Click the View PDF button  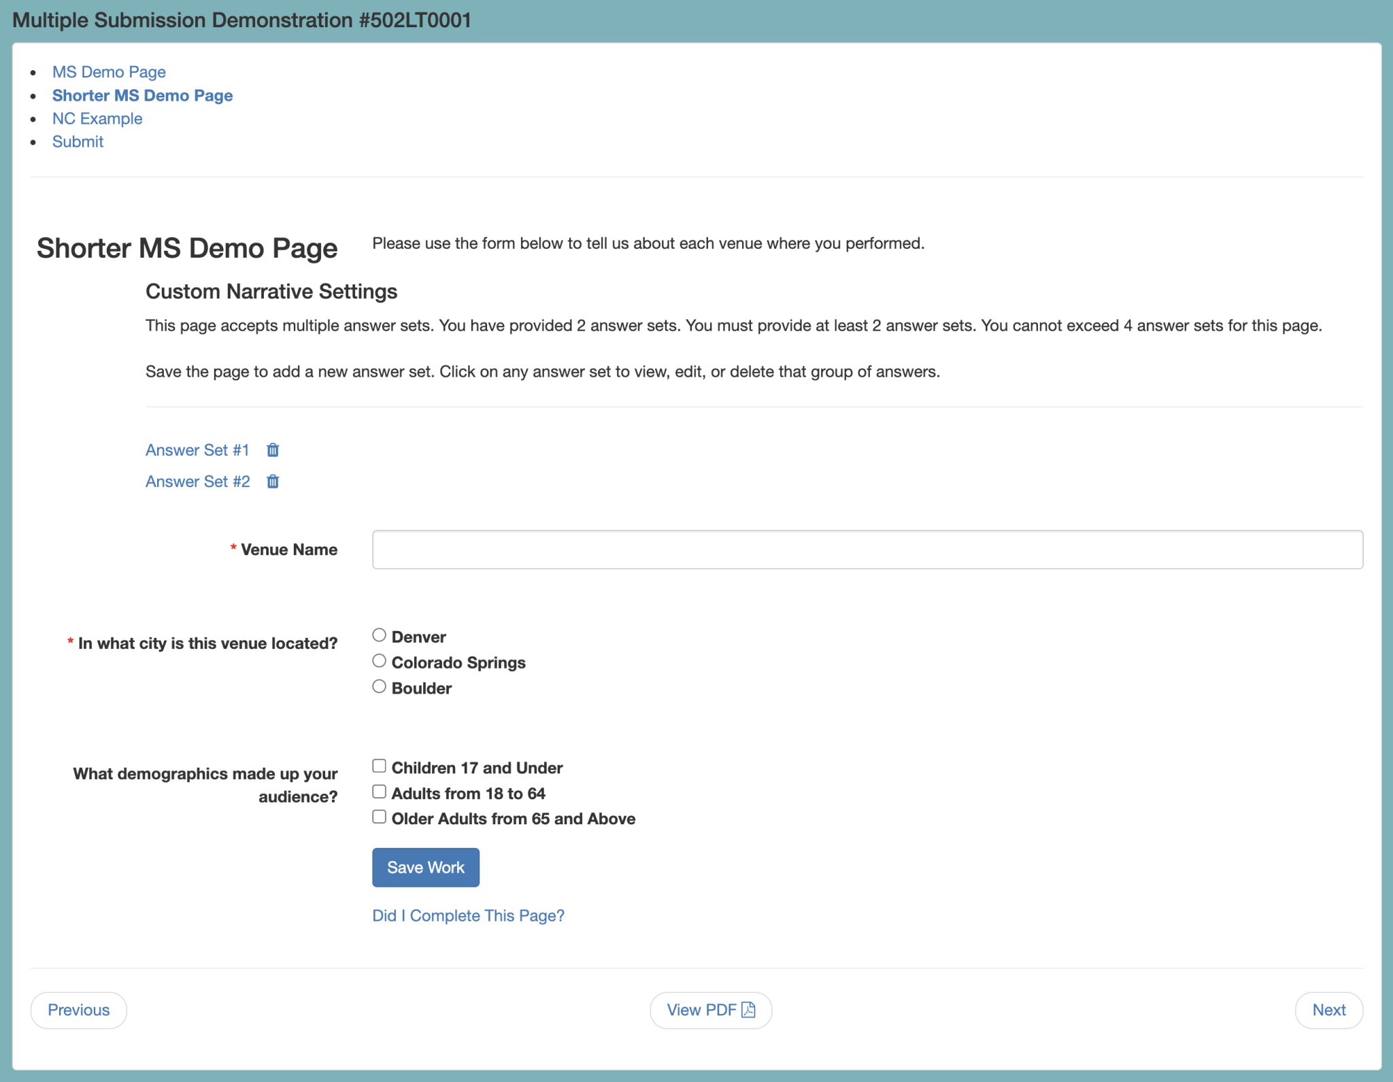(711, 1010)
